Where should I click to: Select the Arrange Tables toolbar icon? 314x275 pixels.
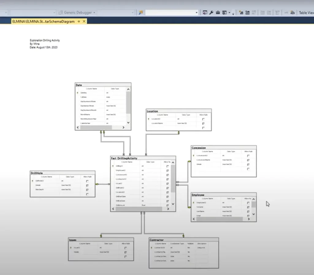[x=277, y=13]
